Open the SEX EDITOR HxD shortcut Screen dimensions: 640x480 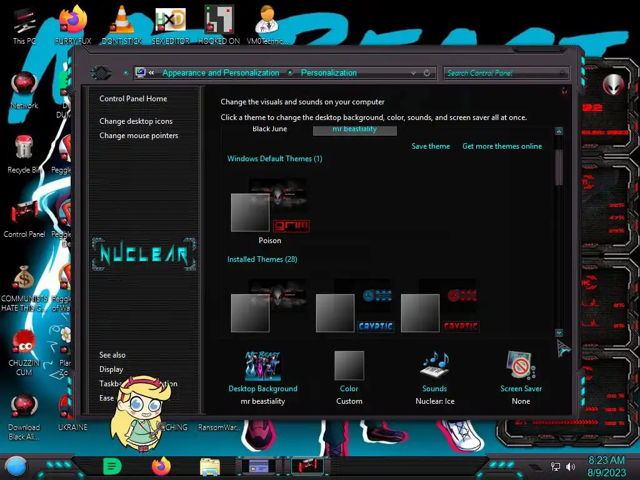click(171, 26)
